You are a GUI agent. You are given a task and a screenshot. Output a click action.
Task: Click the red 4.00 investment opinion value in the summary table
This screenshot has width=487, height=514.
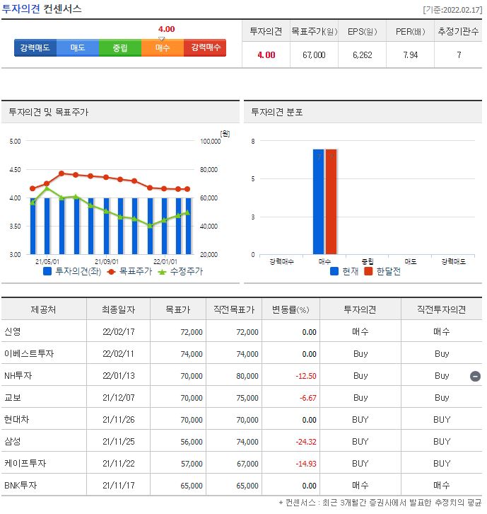(x=266, y=55)
